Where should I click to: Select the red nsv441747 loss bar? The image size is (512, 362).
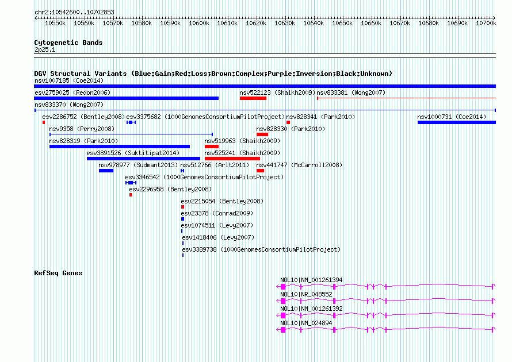point(260,171)
